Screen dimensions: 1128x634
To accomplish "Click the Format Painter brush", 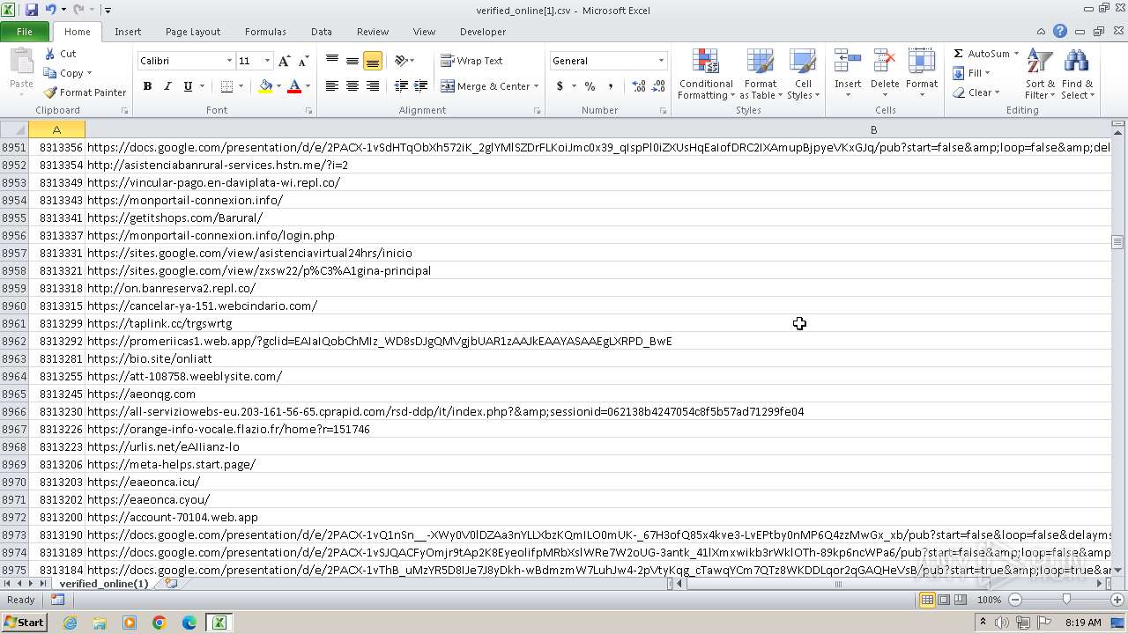I will (50, 92).
